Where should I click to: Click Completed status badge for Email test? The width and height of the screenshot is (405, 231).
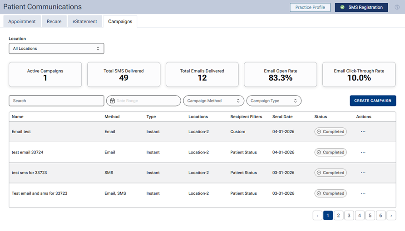pos(331,132)
